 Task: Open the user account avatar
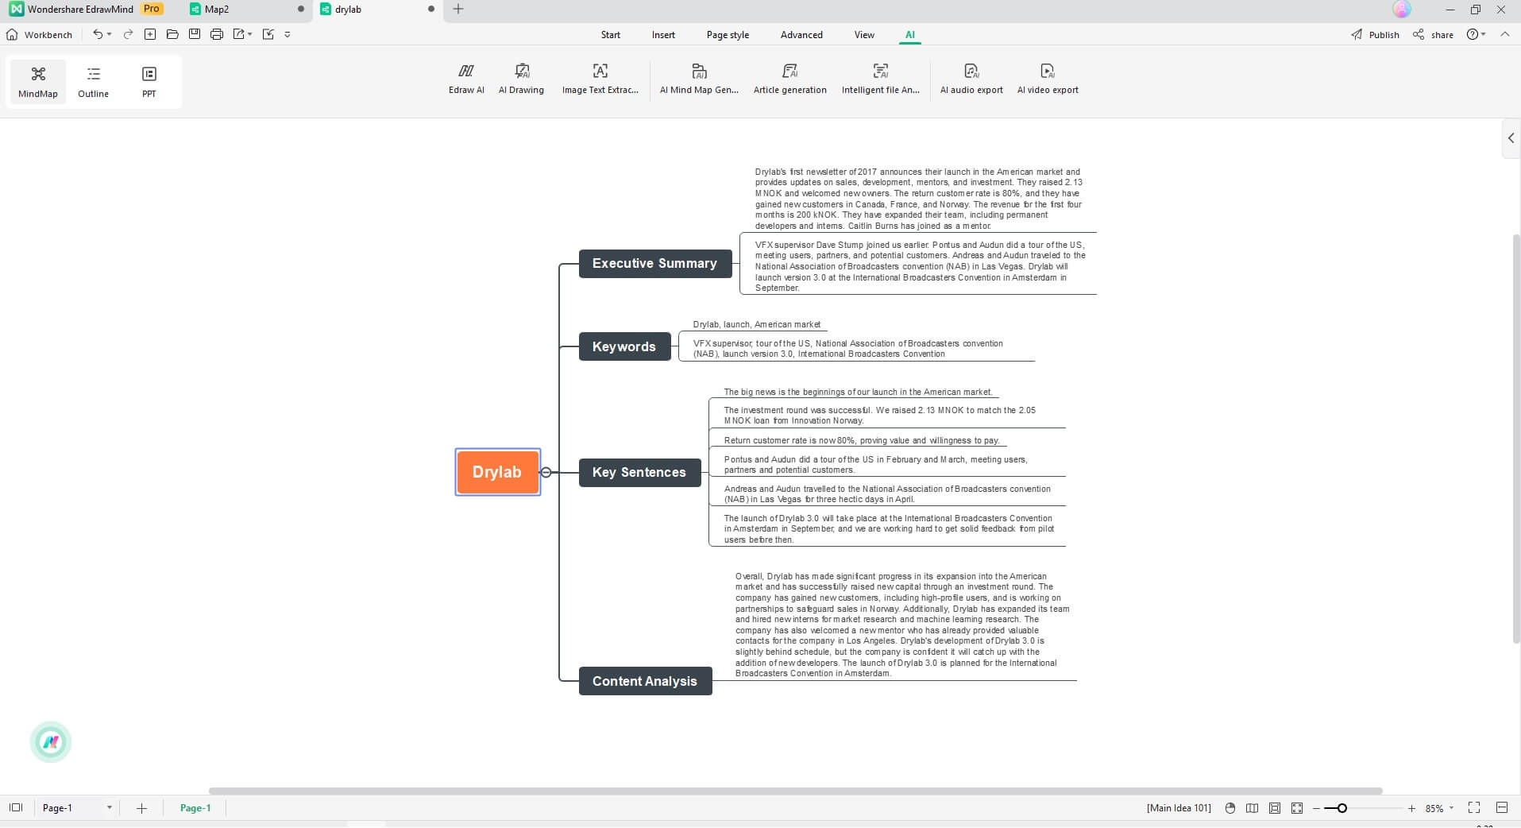pyautogui.click(x=1402, y=10)
